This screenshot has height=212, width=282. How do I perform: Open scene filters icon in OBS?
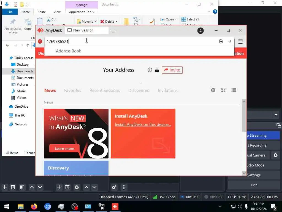tap(22, 187)
